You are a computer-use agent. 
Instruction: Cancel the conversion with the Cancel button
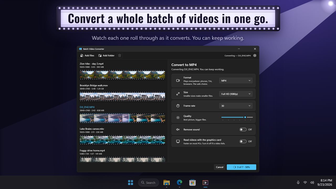click(x=220, y=167)
